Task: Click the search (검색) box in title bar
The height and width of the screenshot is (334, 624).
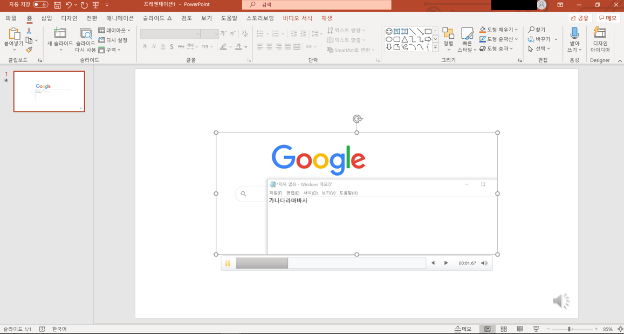Action: (x=317, y=5)
